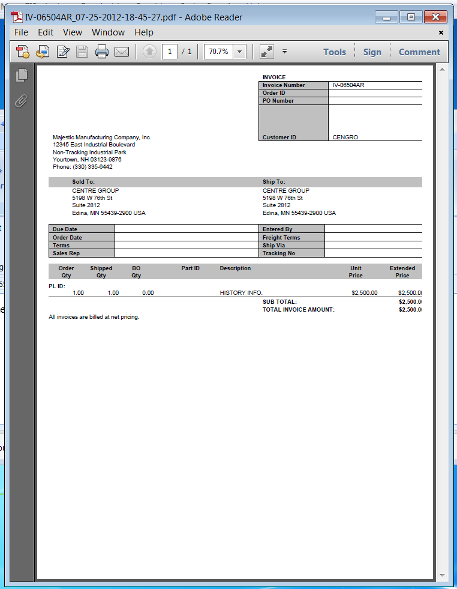Image resolution: width=457 pixels, height=589 pixels.
Task: Click the Create PDF online icon
Action: pos(23,52)
